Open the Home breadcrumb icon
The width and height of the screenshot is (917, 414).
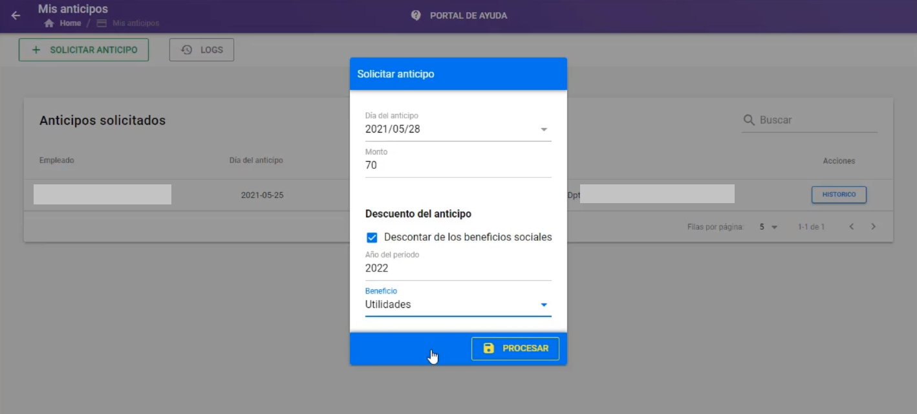coord(49,23)
